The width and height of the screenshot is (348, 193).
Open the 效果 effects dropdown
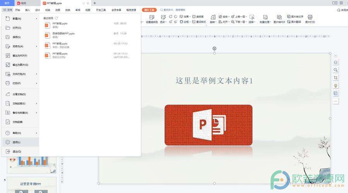click(185, 17)
